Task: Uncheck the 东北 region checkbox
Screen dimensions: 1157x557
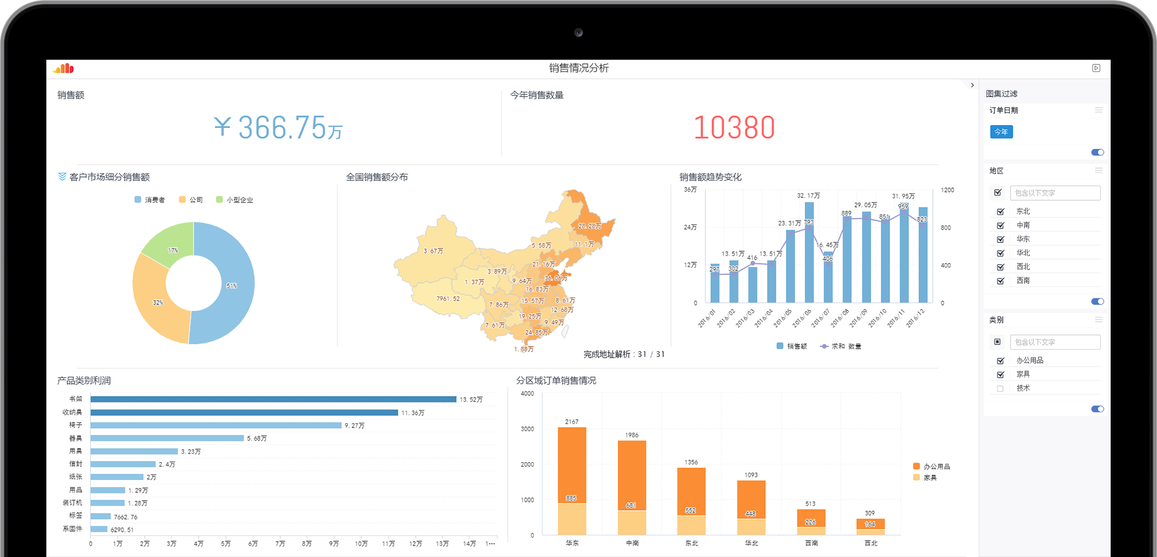Action: 1000,211
